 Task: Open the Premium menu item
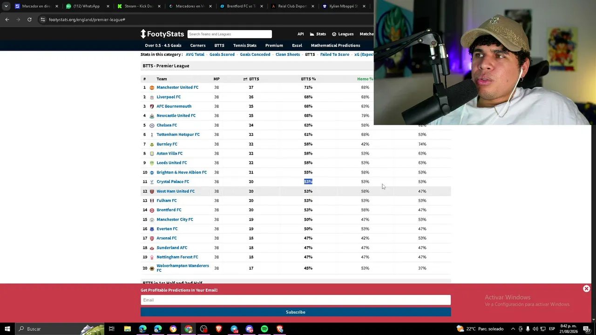click(x=274, y=46)
